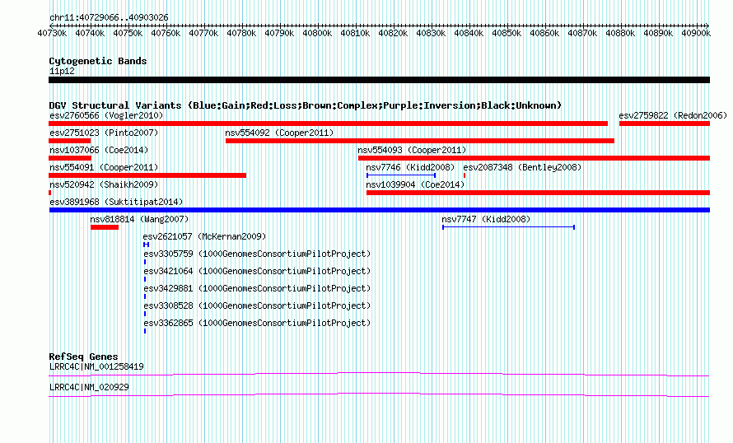Open the esv2621057 (McKernan2009) label
Viewport: 733px width, 443px height.
204,236
